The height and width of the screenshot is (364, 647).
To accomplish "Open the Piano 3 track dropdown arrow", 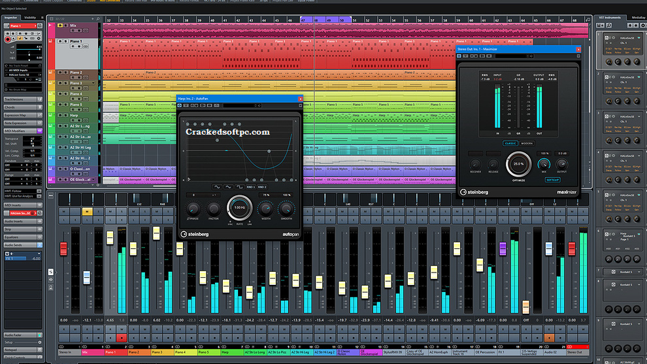I will point(93,83).
